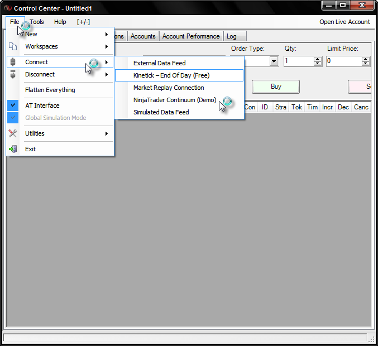Expand the Disconnect submenu arrow

click(107, 74)
